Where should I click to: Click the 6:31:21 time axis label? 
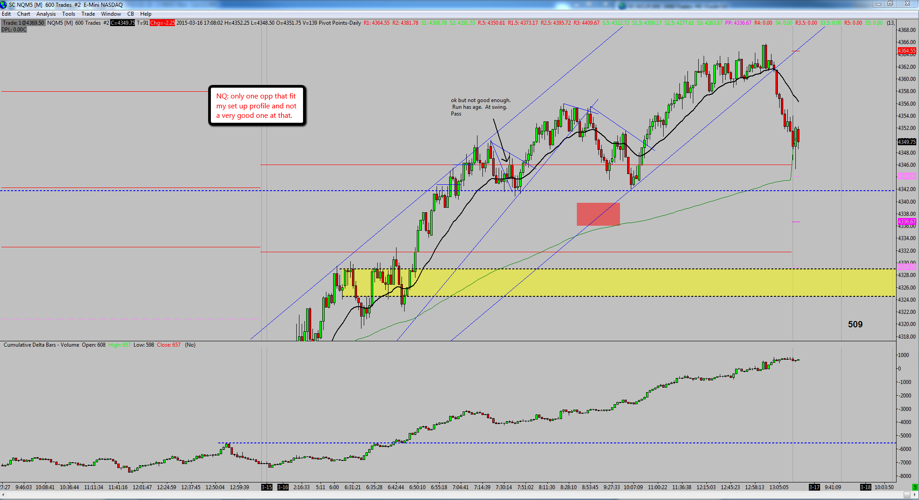pos(352,487)
